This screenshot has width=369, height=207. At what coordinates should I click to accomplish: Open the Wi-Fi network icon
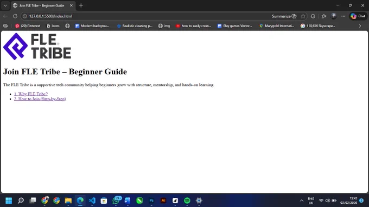[321, 200]
